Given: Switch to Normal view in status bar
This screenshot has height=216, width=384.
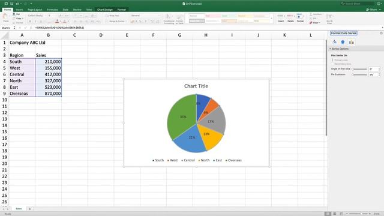Looking at the screenshot, I should (328, 214).
